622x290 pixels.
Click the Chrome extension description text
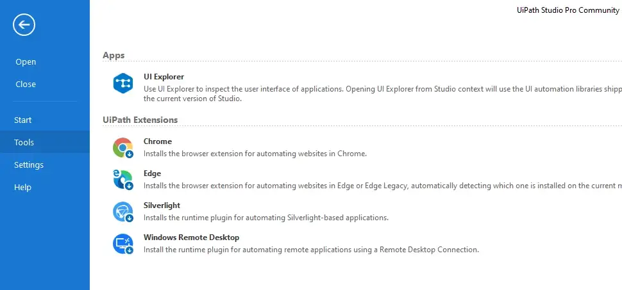tap(255, 154)
